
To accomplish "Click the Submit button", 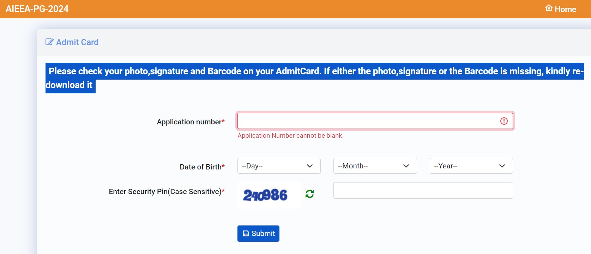I will tap(258, 234).
